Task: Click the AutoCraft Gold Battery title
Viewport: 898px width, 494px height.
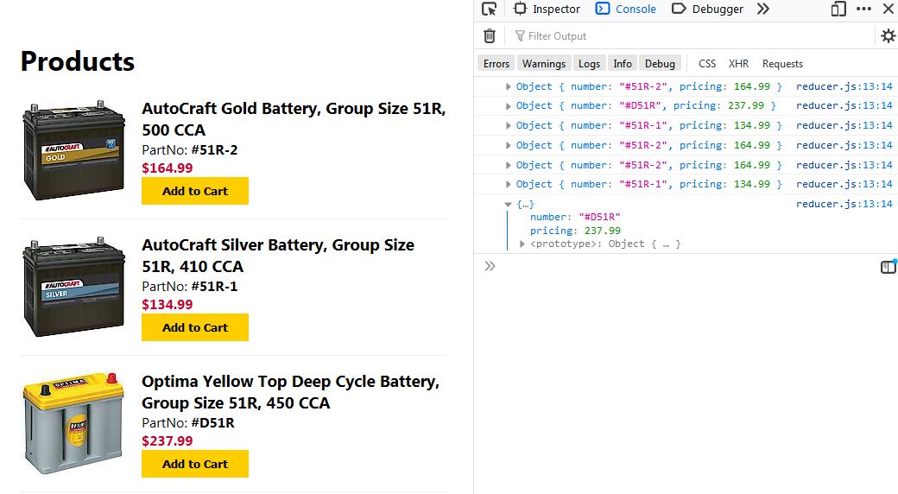Action: tap(294, 119)
